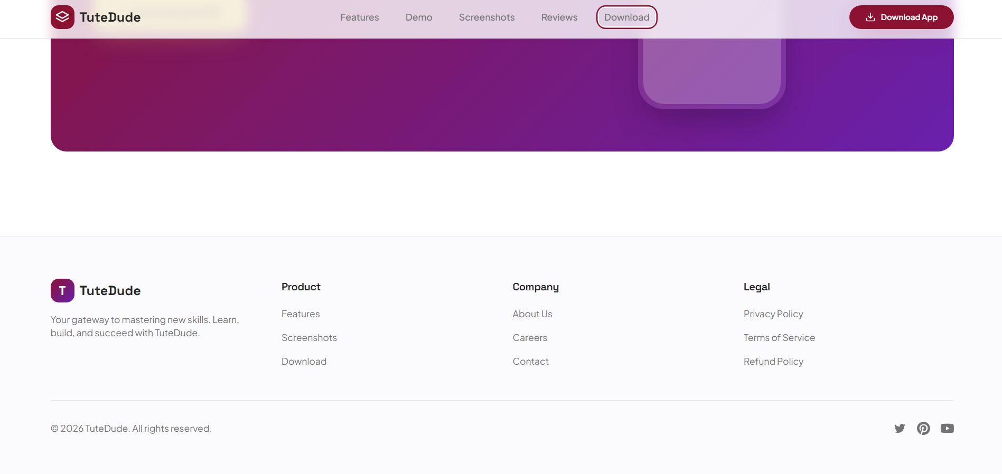Open the footer Download link
Screen dimensions: 1002x474
304,362
